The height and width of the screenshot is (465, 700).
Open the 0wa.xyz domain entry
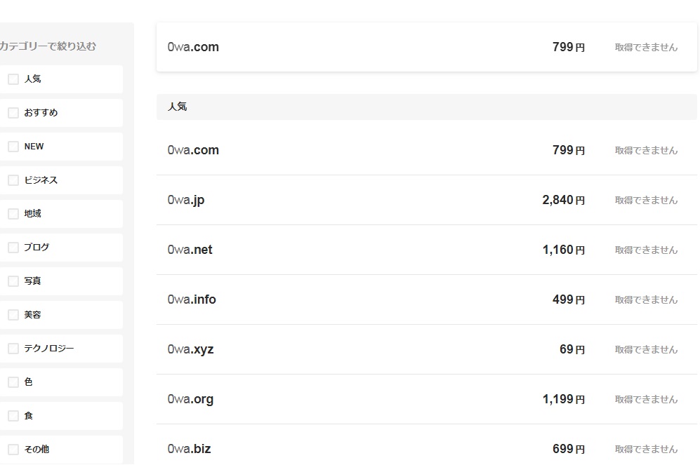pyautogui.click(x=190, y=349)
